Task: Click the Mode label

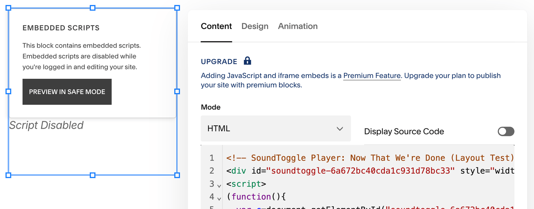Action: coord(211,107)
